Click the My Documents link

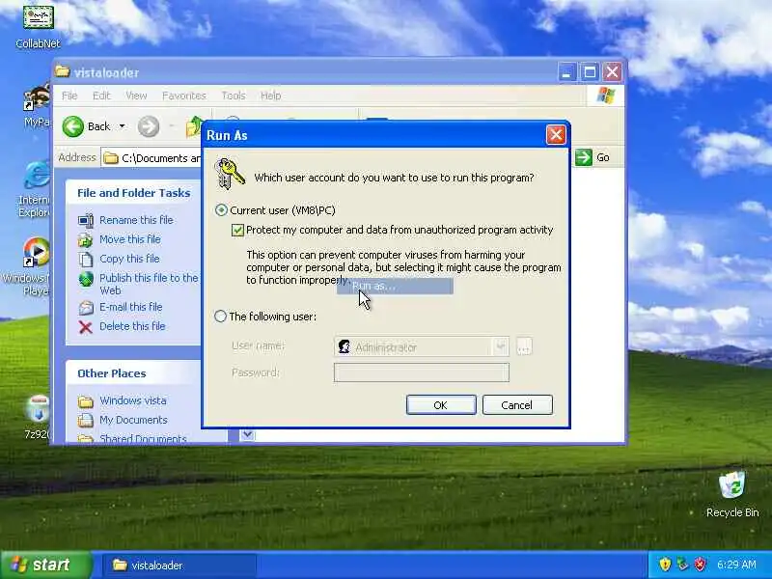tap(133, 420)
